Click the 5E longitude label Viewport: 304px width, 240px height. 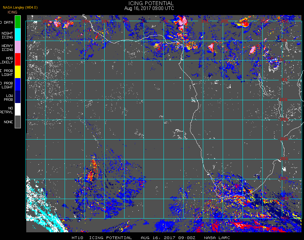pos(166,21)
